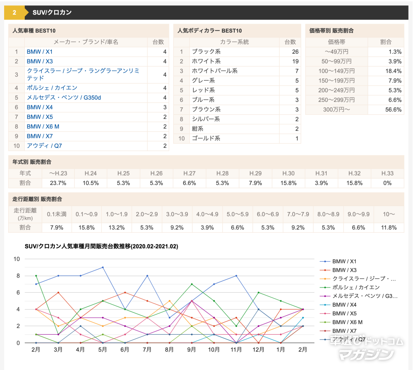Open the ポルシェ / カイエン ranking link
The height and width of the screenshot is (370, 413).
click(52, 88)
